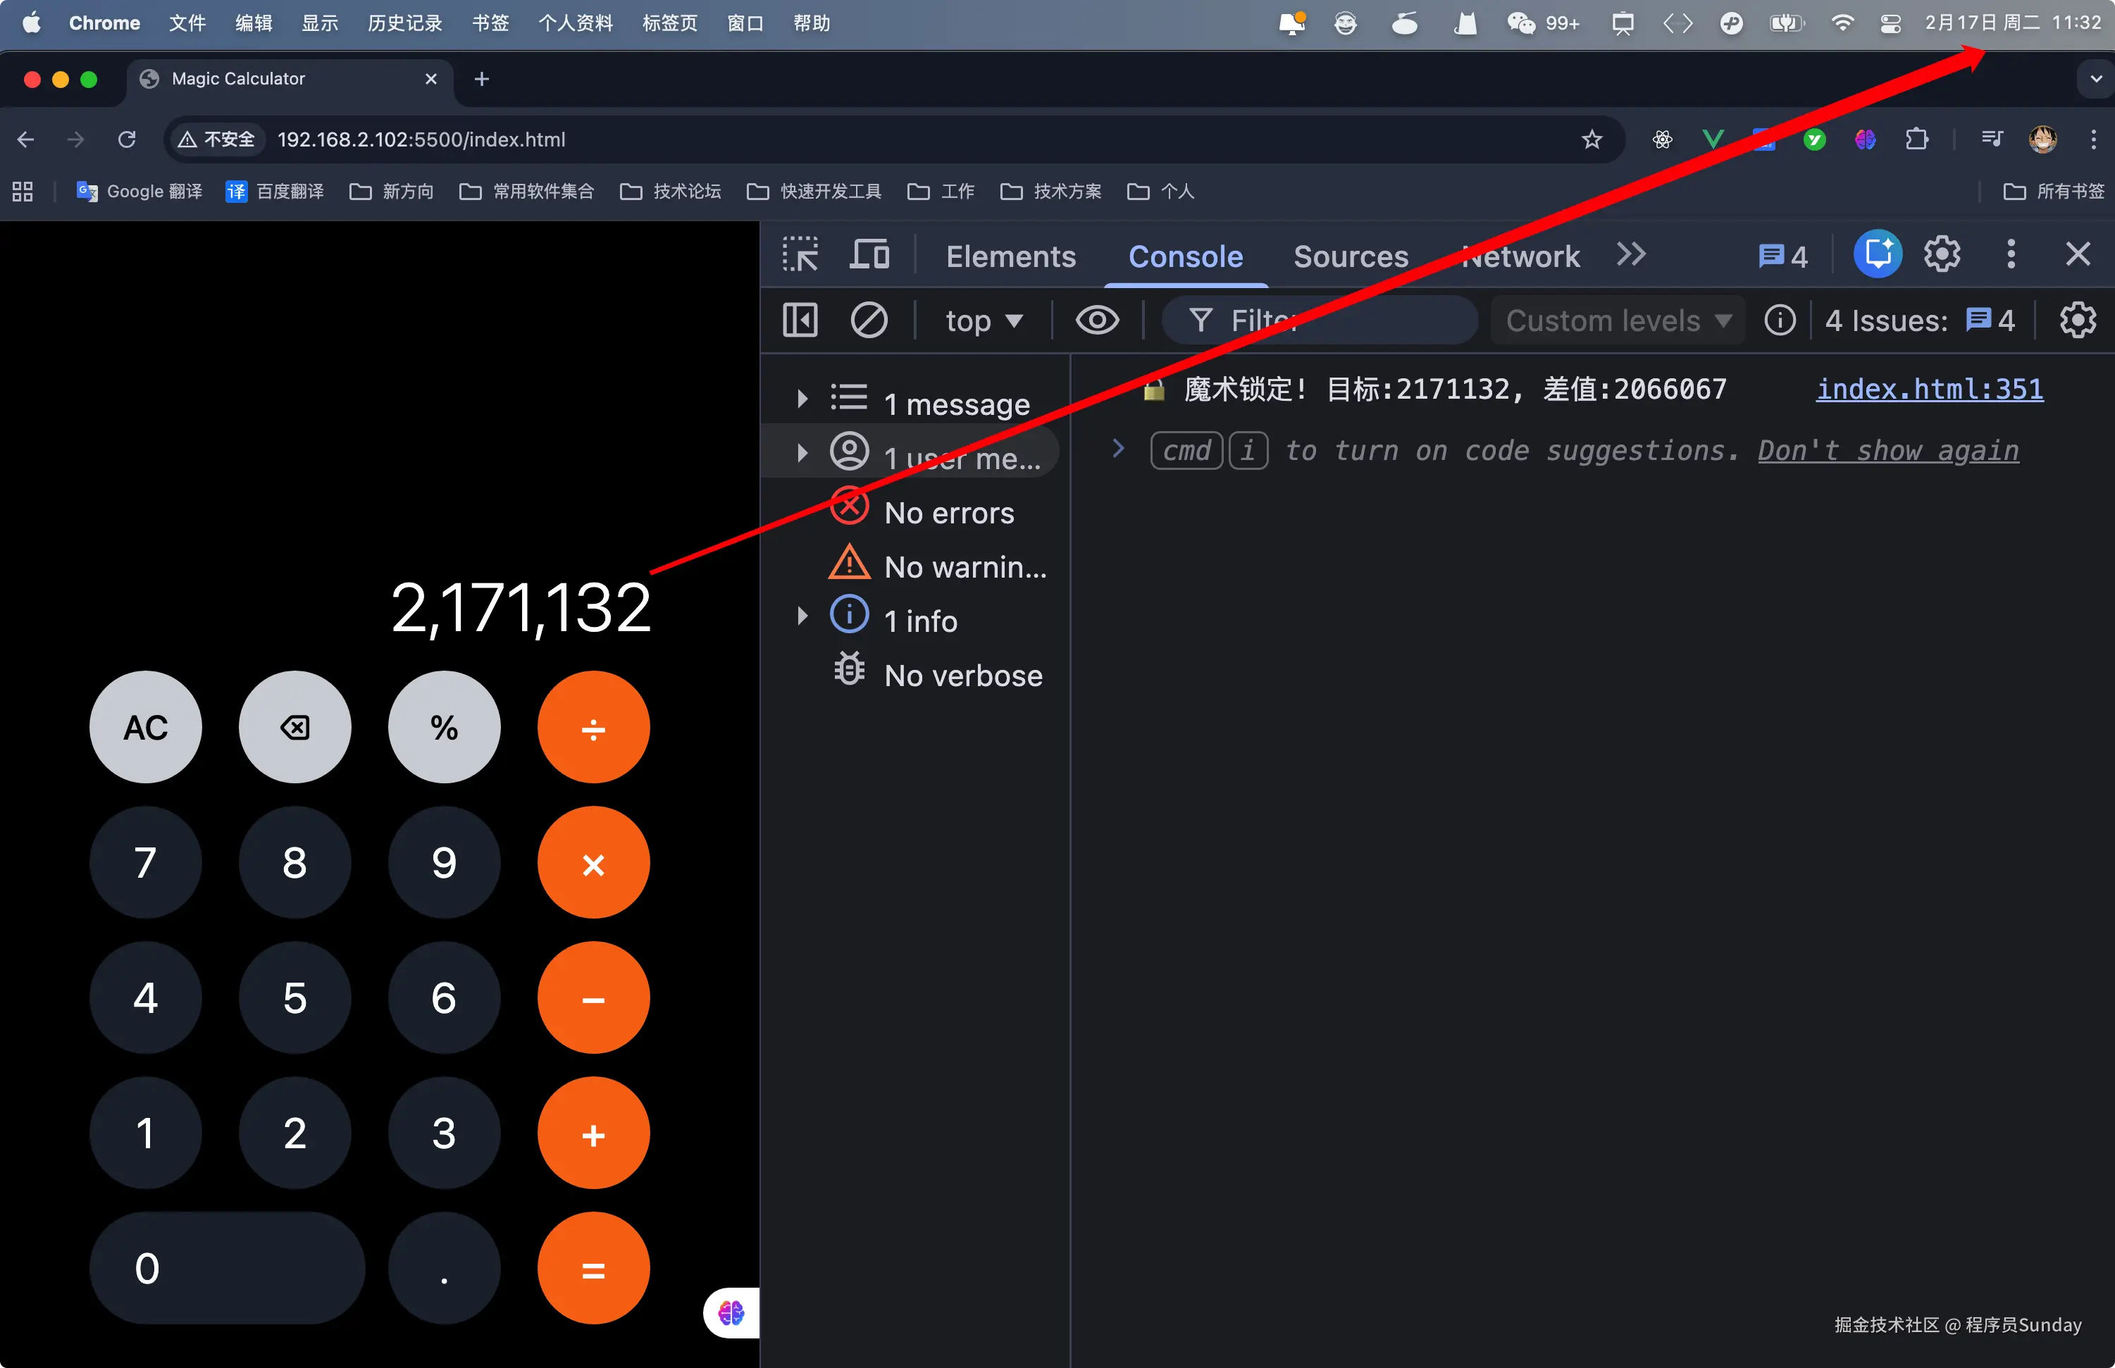Open DevTools settings gear icon
The image size is (2115, 1368).
(x=1942, y=255)
